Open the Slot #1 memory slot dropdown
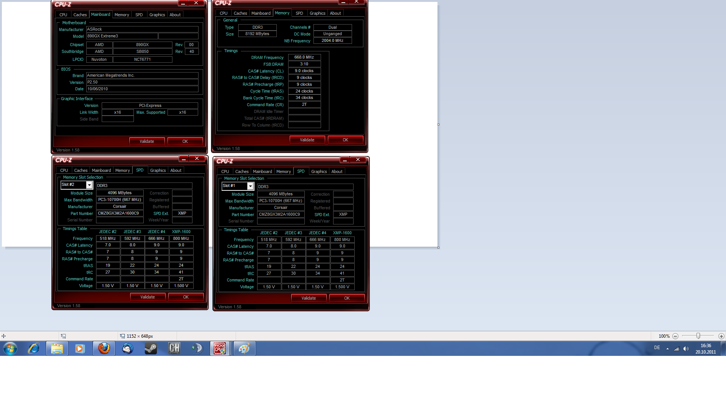This screenshot has width=726, height=408. point(250,186)
